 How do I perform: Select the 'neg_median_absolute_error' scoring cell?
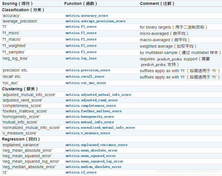pos(29,167)
